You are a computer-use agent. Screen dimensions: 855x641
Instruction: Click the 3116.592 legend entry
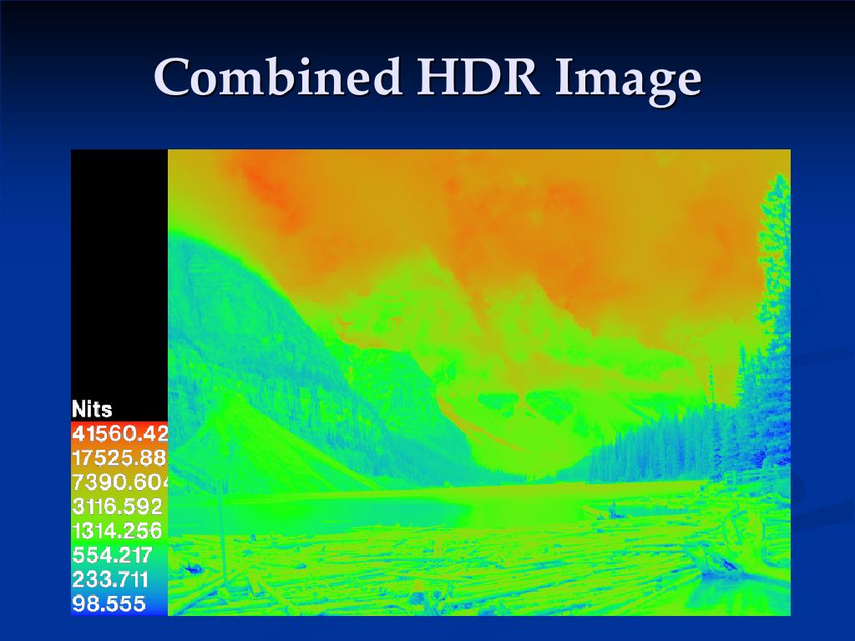click(119, 506)
